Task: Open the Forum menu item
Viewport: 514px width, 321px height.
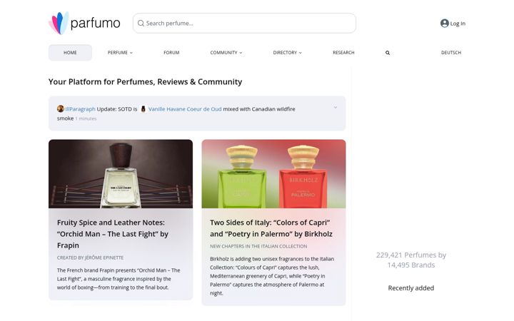Action: (x=171, y=52)
